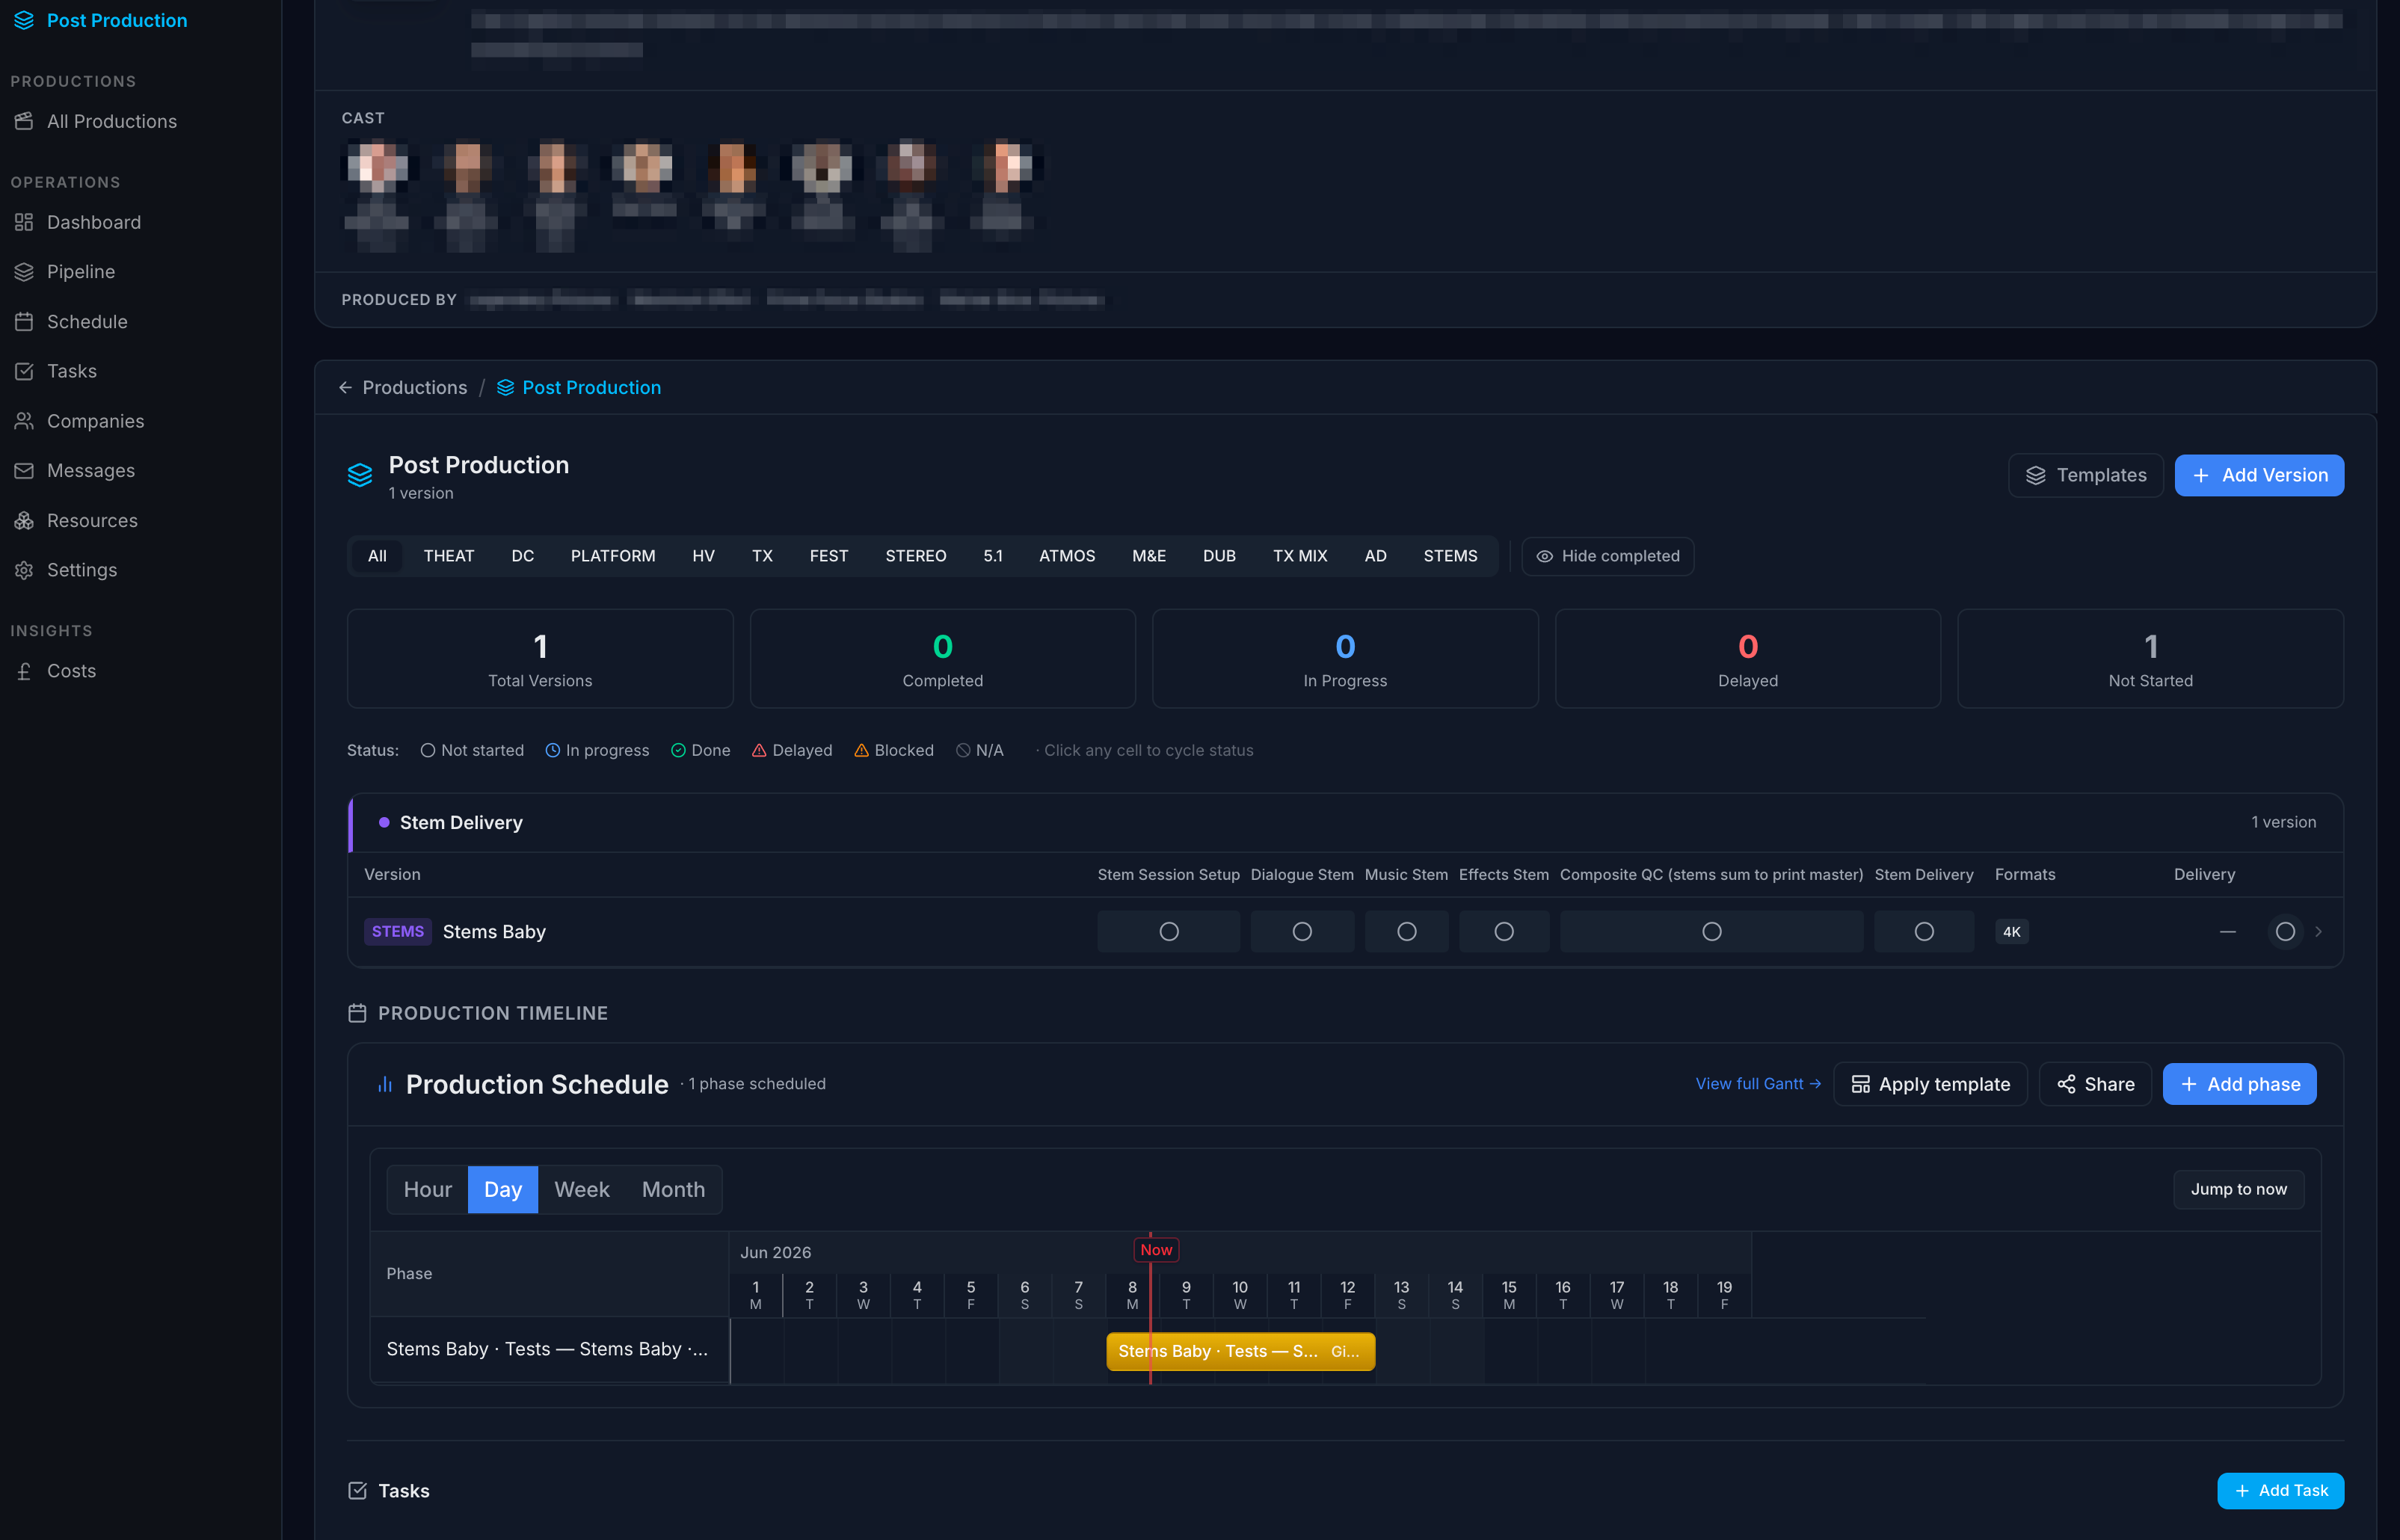The height and width of the screenshot is (1540, 2400).
Task: Open Companies people icon in sidebar
Action: point(24,421)
